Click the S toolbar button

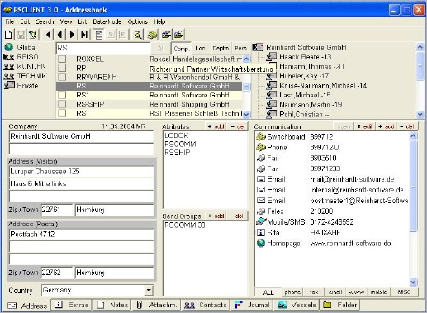pyautogui.click(x=111, y=35)
